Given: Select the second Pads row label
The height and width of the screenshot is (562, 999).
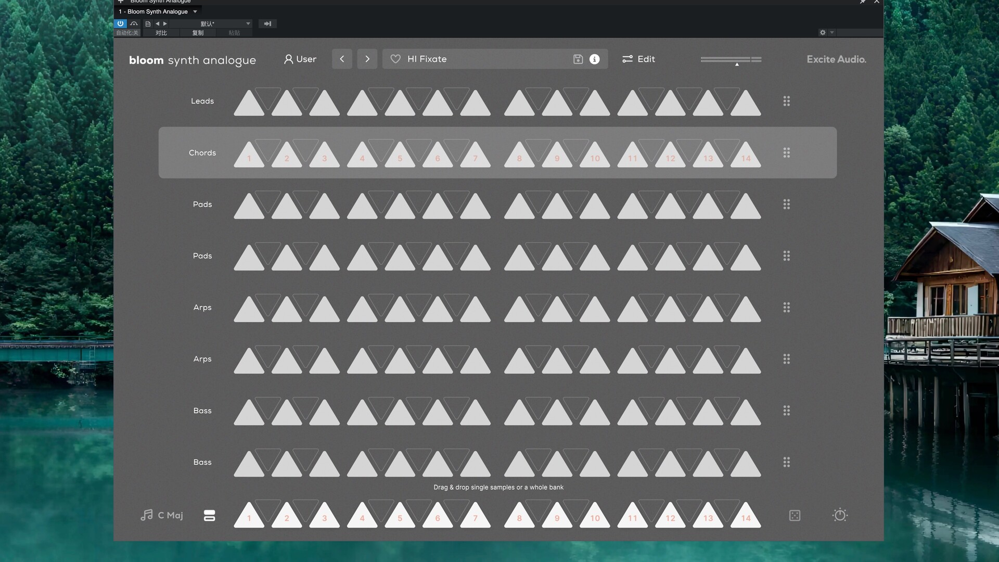Looking at the screenshot, I should point(202,256).
